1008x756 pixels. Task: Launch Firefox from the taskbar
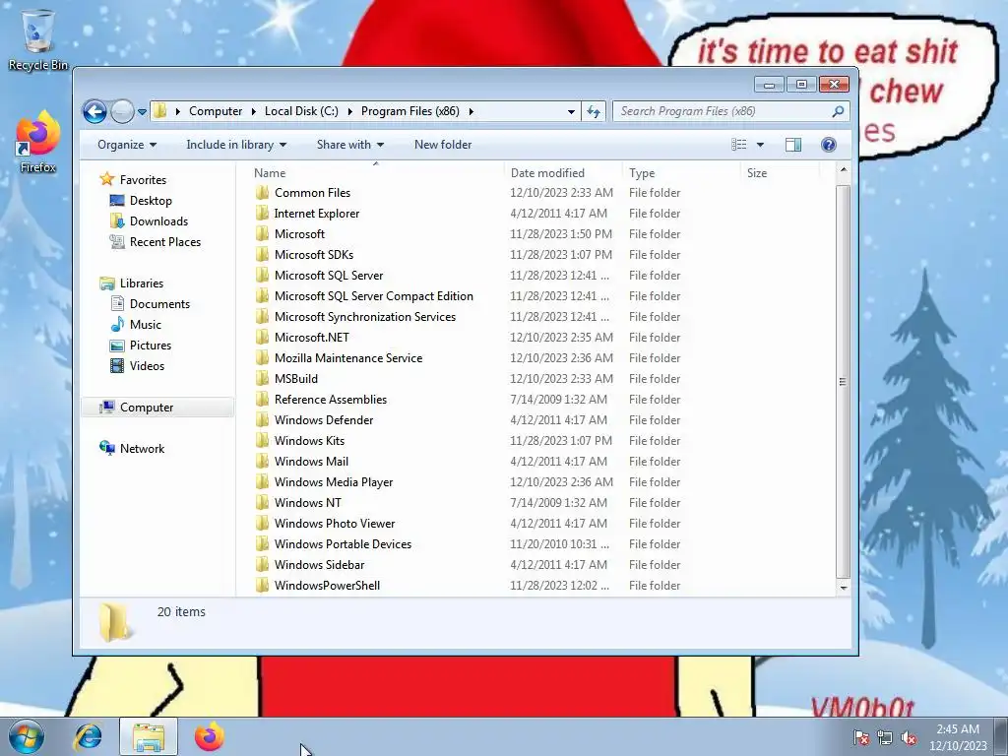coord(210,737)
